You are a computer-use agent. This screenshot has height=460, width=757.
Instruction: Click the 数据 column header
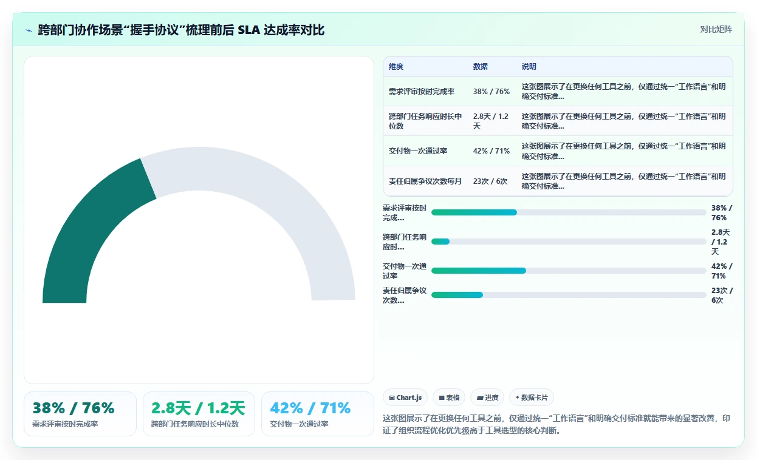[481, 67]
